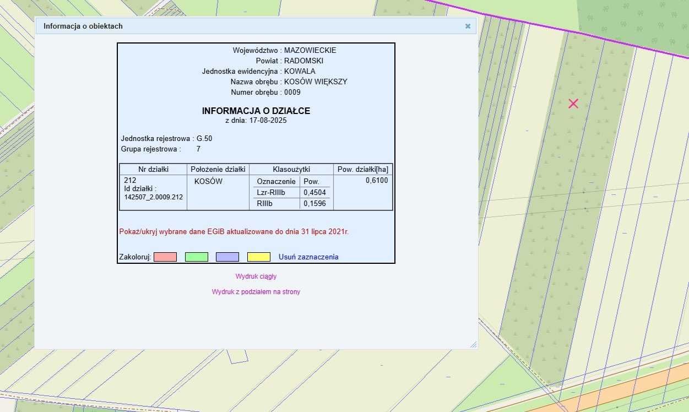The height and width of the screenshot is (412, 689).
Task: Open Wydruk z podziałem na strony
Action: tap(256, 292)
